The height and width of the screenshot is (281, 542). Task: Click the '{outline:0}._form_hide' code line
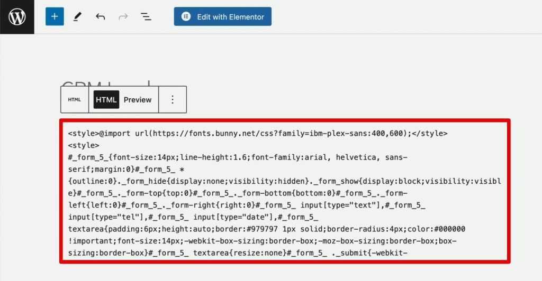284,181
